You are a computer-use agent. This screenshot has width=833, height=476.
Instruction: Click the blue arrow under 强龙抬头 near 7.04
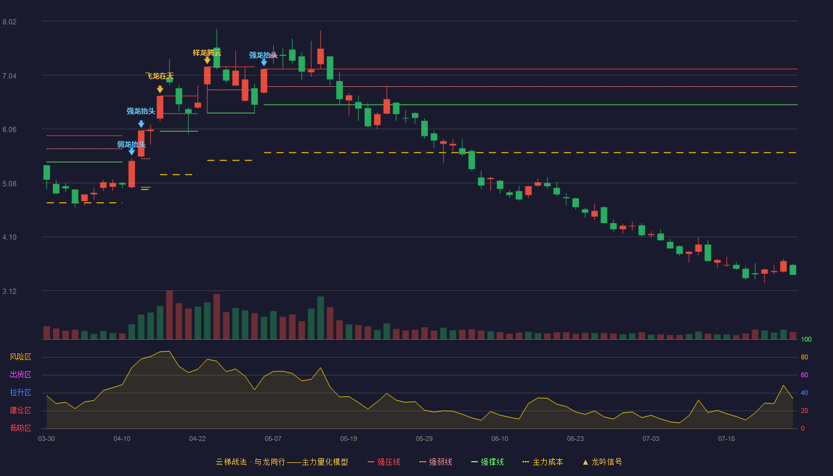[264, 62]
